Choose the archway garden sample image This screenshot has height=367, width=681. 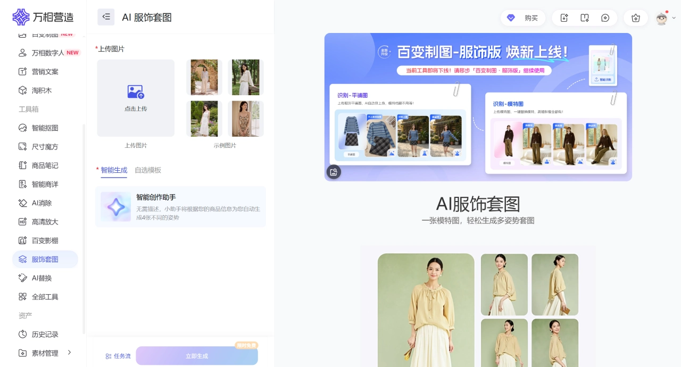point(204,77)
